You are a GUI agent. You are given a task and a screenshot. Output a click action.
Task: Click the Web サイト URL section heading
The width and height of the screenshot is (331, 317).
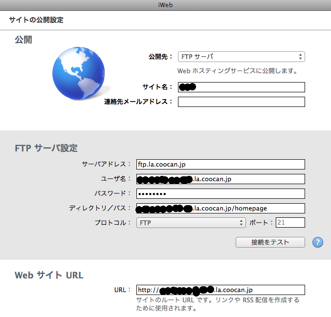click(49, 275)
